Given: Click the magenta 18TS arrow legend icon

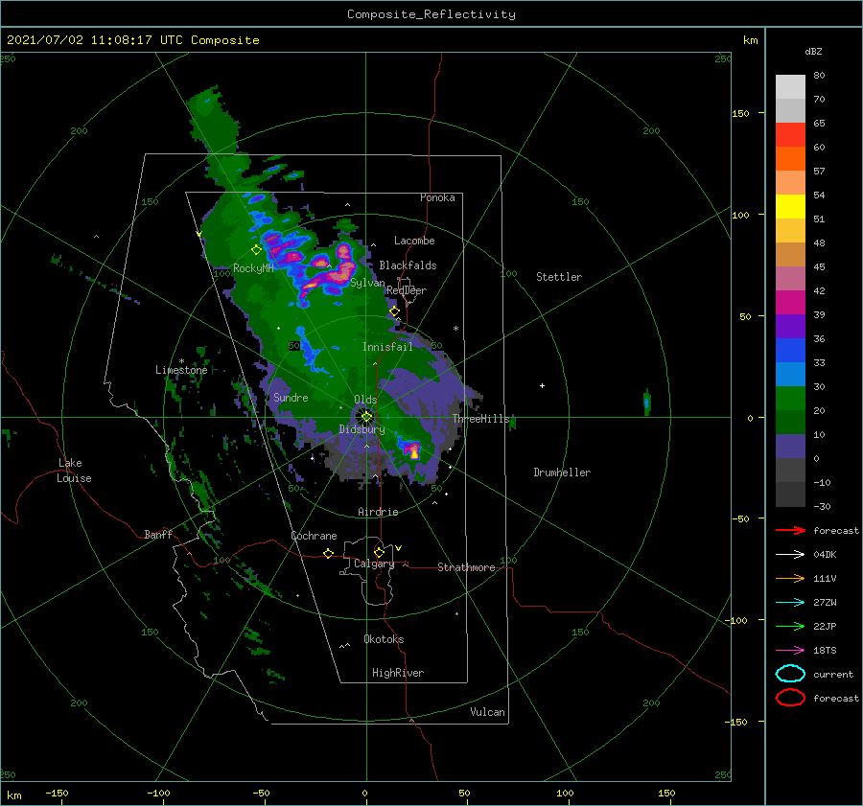Looking at the screenshot, I should click(x=790, y=651).
